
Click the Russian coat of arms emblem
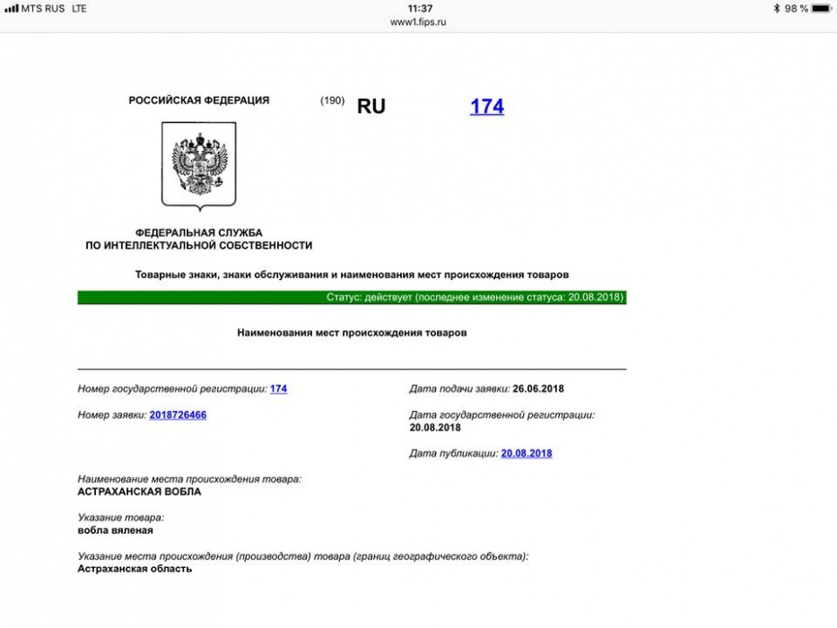[198, 165]
